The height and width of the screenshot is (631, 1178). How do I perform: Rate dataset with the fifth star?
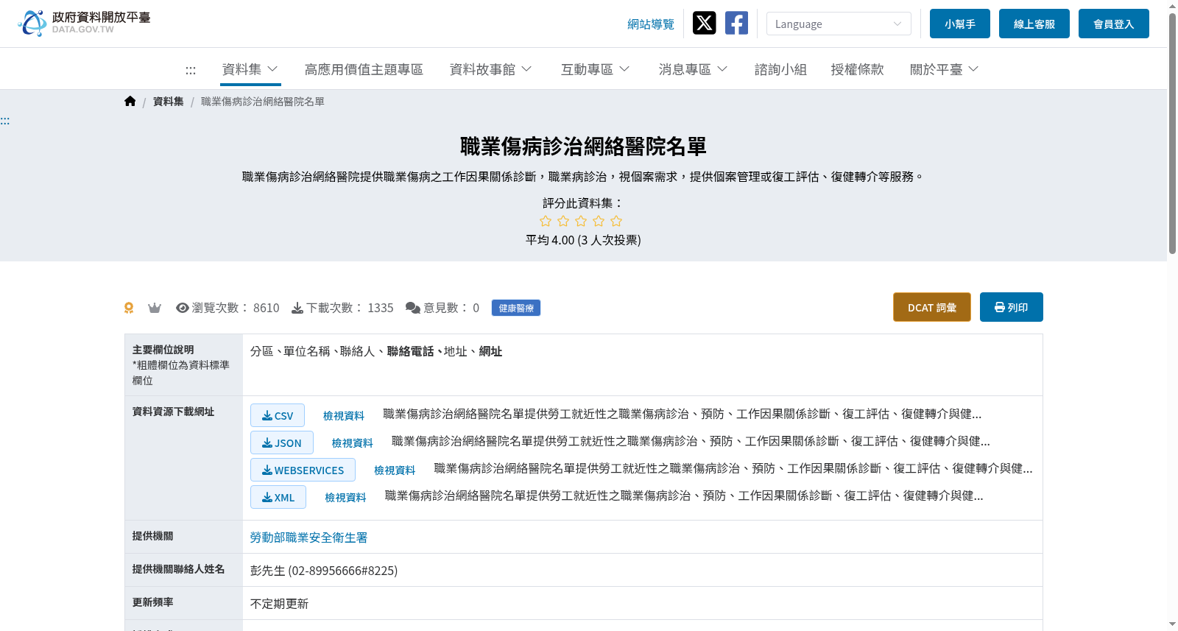[616, 221]
